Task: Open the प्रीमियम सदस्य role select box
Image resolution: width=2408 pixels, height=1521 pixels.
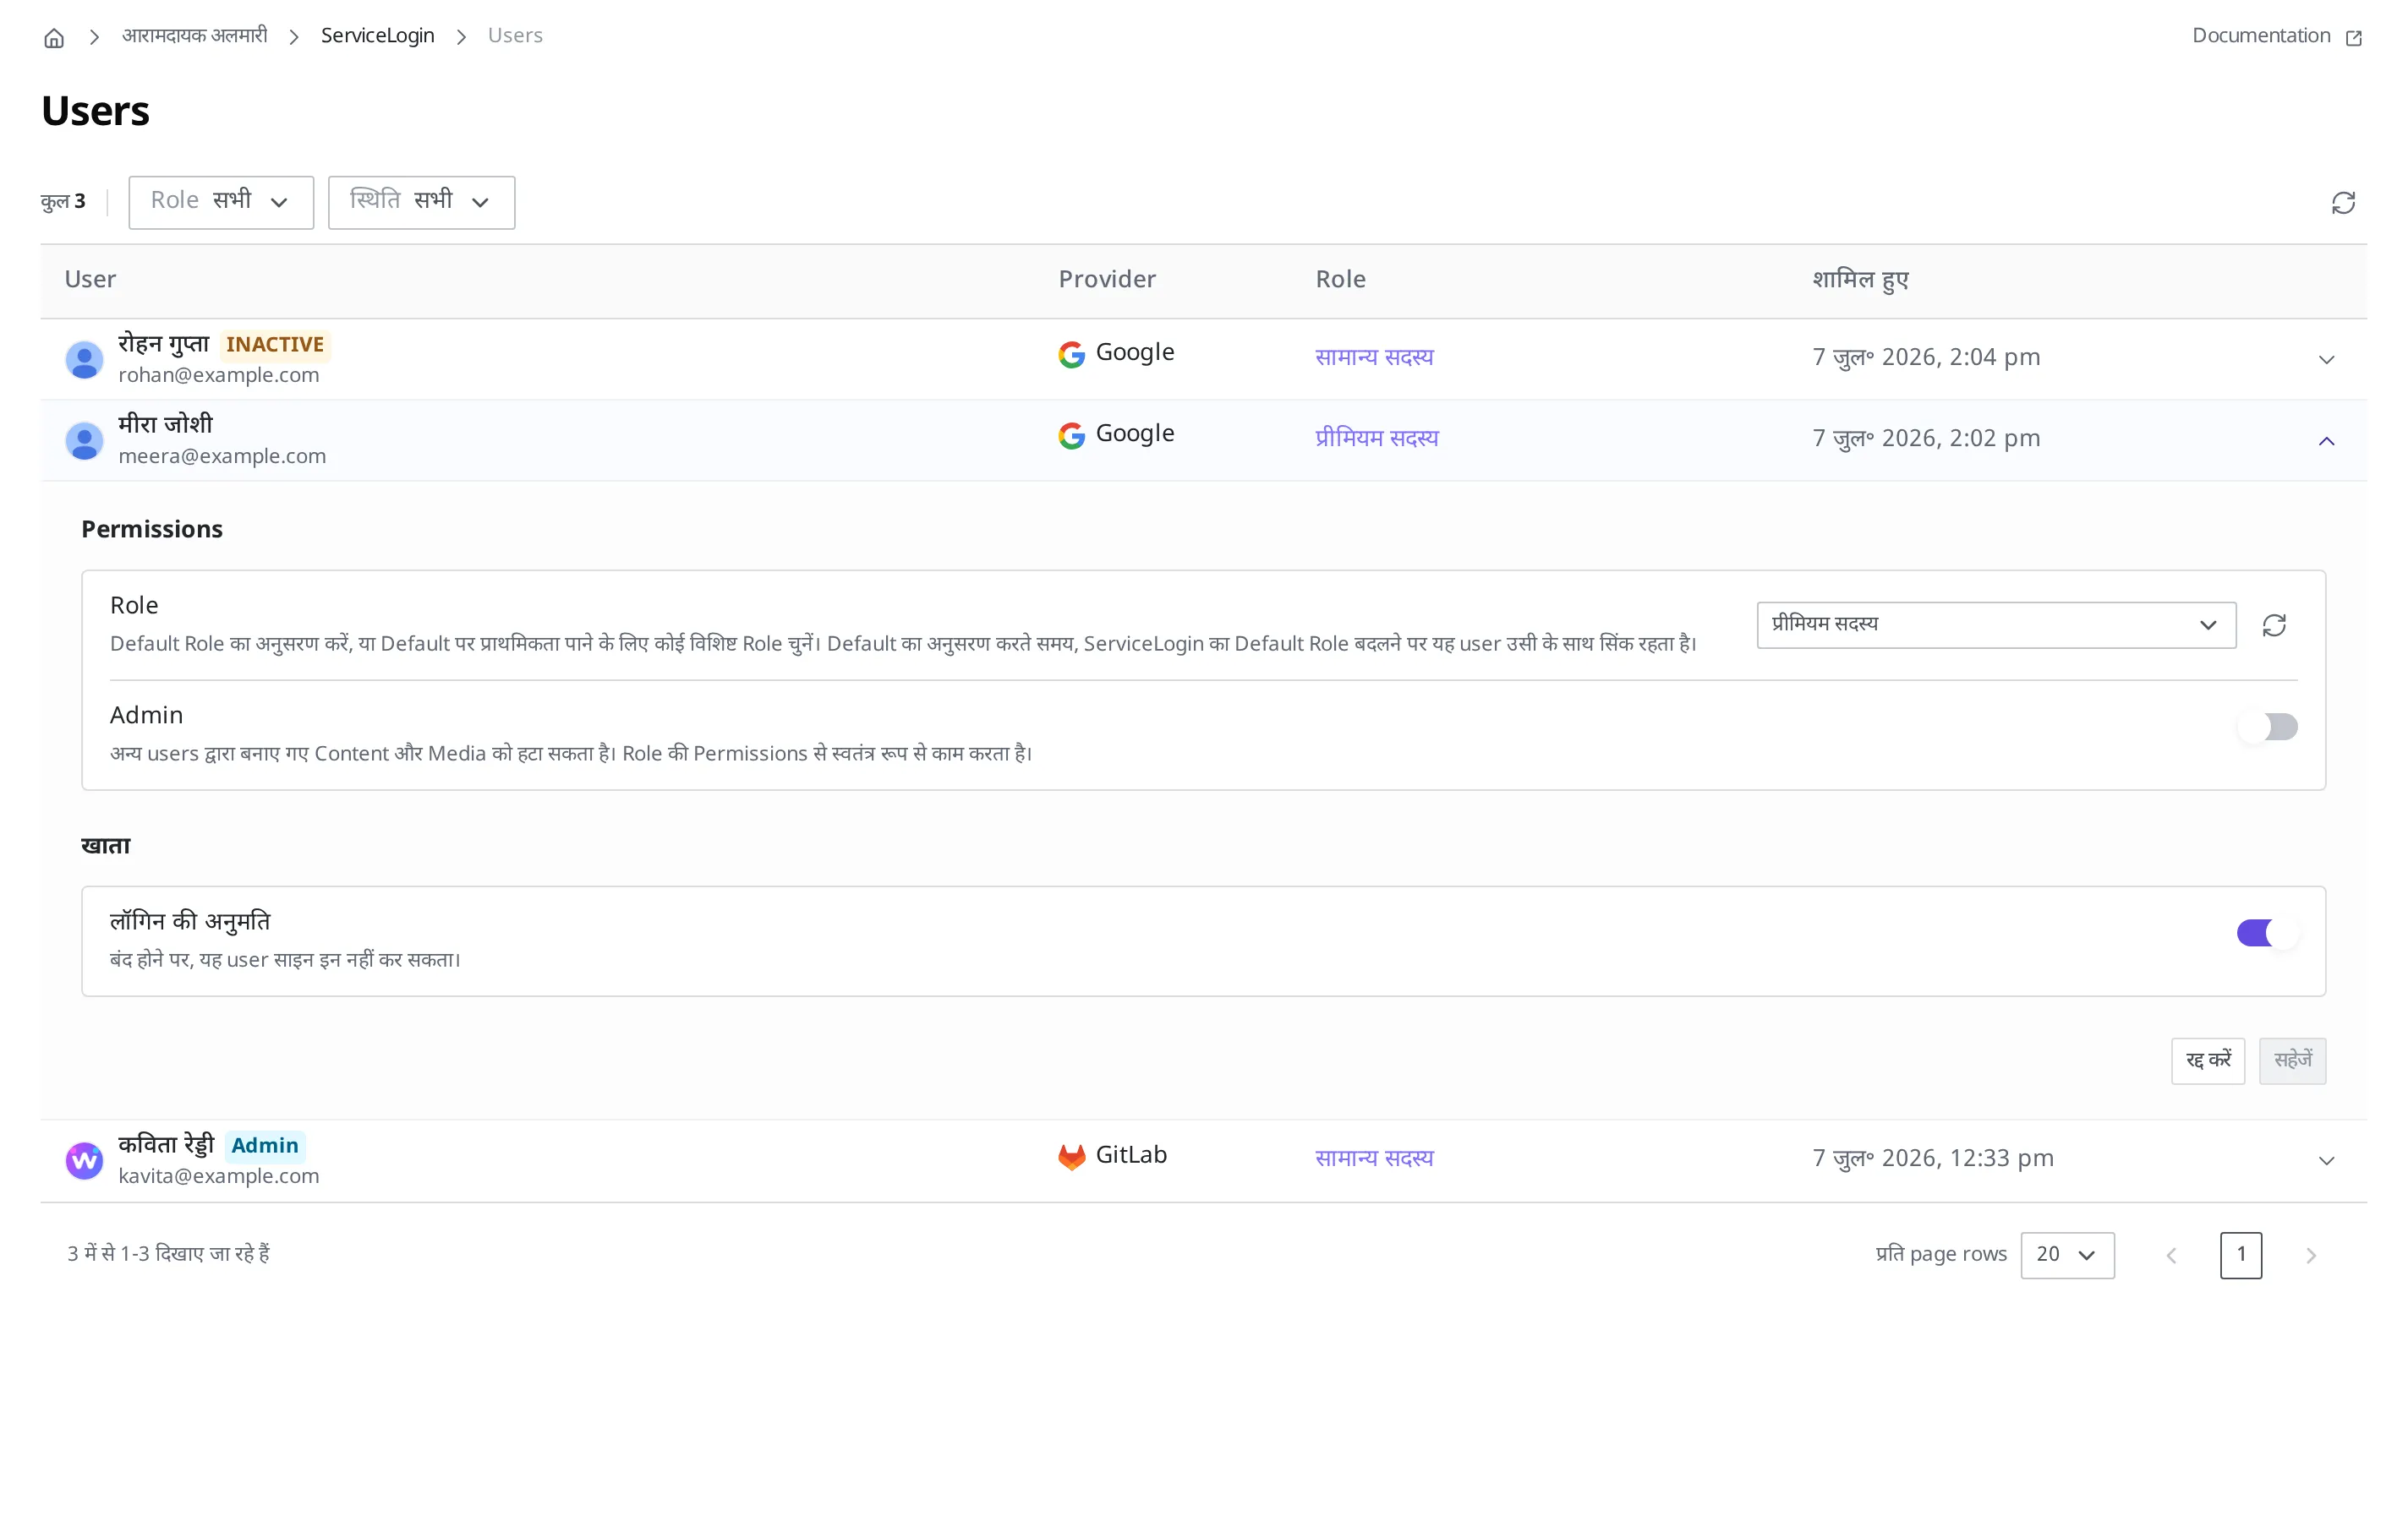Action: pos(1996,624)
